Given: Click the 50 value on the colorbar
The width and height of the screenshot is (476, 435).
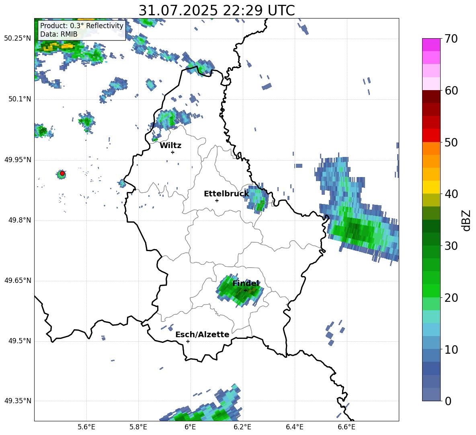Looking at the screenshot, I should (451, 142).
